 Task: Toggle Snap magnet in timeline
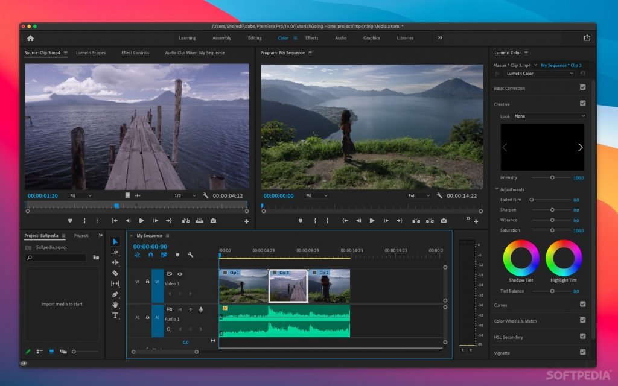point(150,255)
